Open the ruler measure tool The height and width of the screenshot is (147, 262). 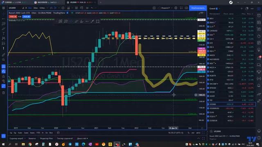pyautogui.click(x=4, y=55)
